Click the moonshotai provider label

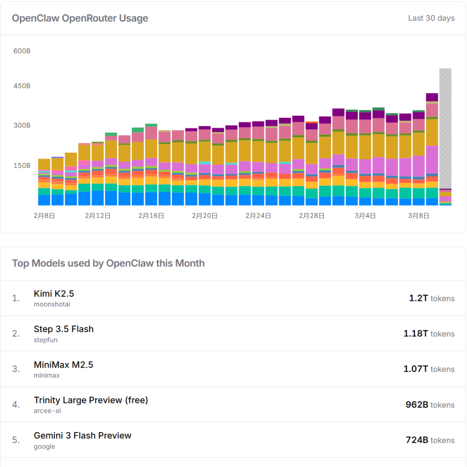(51, 304)
